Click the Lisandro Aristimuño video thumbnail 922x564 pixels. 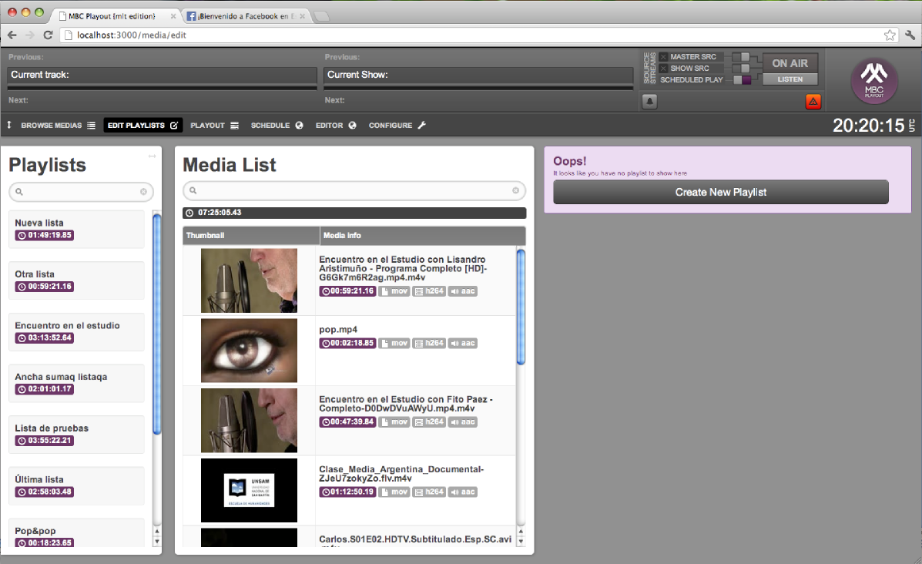(x=250, y=280)
